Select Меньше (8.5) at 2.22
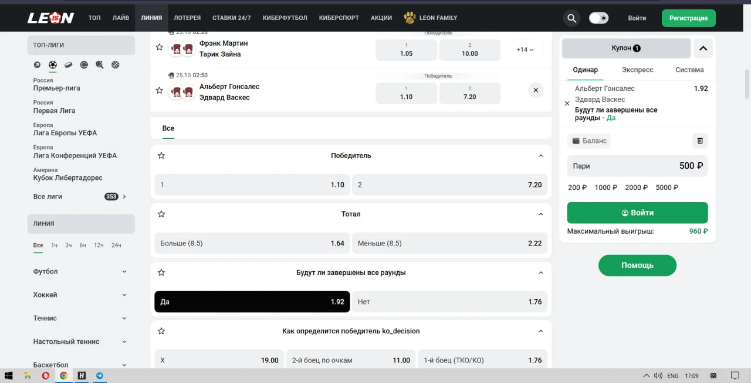The image size is (751, 383). [x=449, y=243]
